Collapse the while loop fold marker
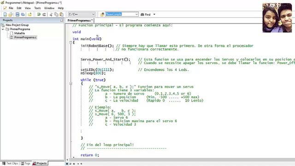 pos(71,83)
